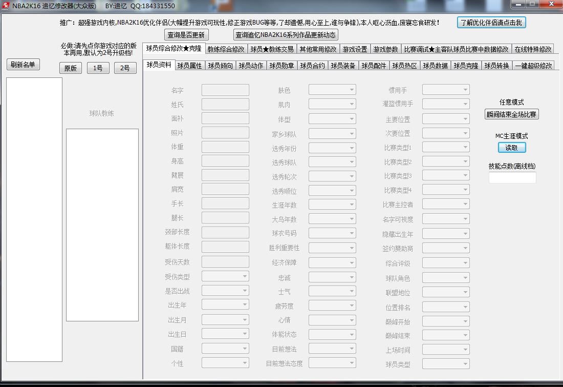Select 球员综合修改★克隆 tab
The height and width of the screenshot is (387, 563).
[174, 48]
